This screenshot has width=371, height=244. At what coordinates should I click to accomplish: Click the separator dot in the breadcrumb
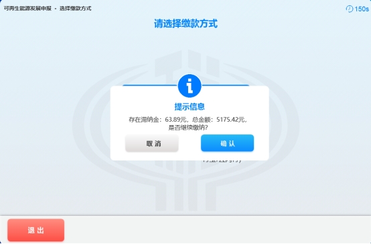[56, 9]
